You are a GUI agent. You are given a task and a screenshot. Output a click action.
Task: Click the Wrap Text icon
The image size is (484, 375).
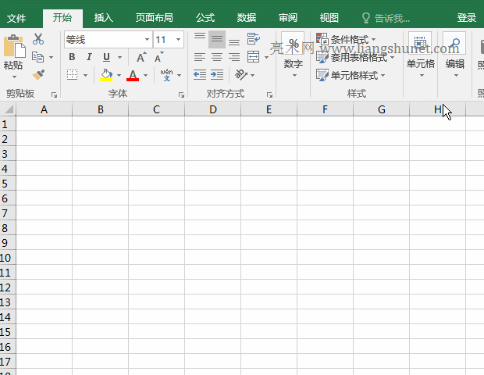click(x=254, y=39)
